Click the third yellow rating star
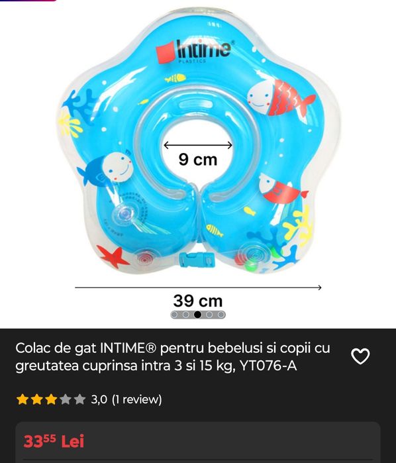 pyautogui.click(x=51, y=399)
